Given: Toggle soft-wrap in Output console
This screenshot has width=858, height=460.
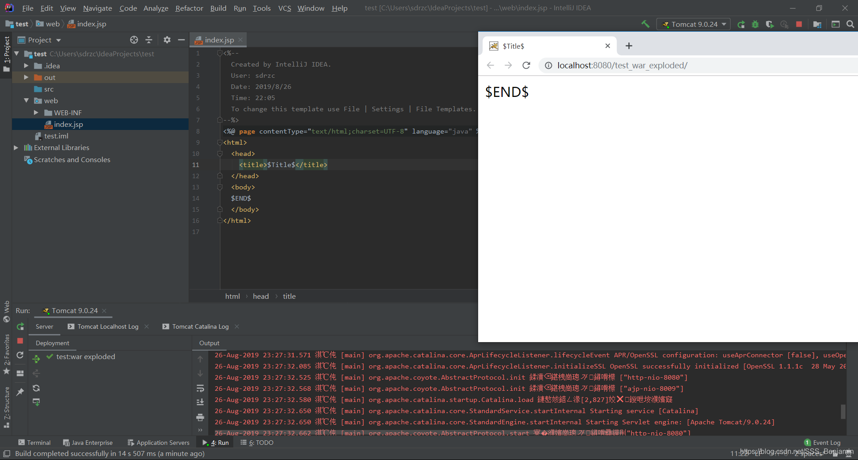Looking at the screenshot, I should [200, 388].
